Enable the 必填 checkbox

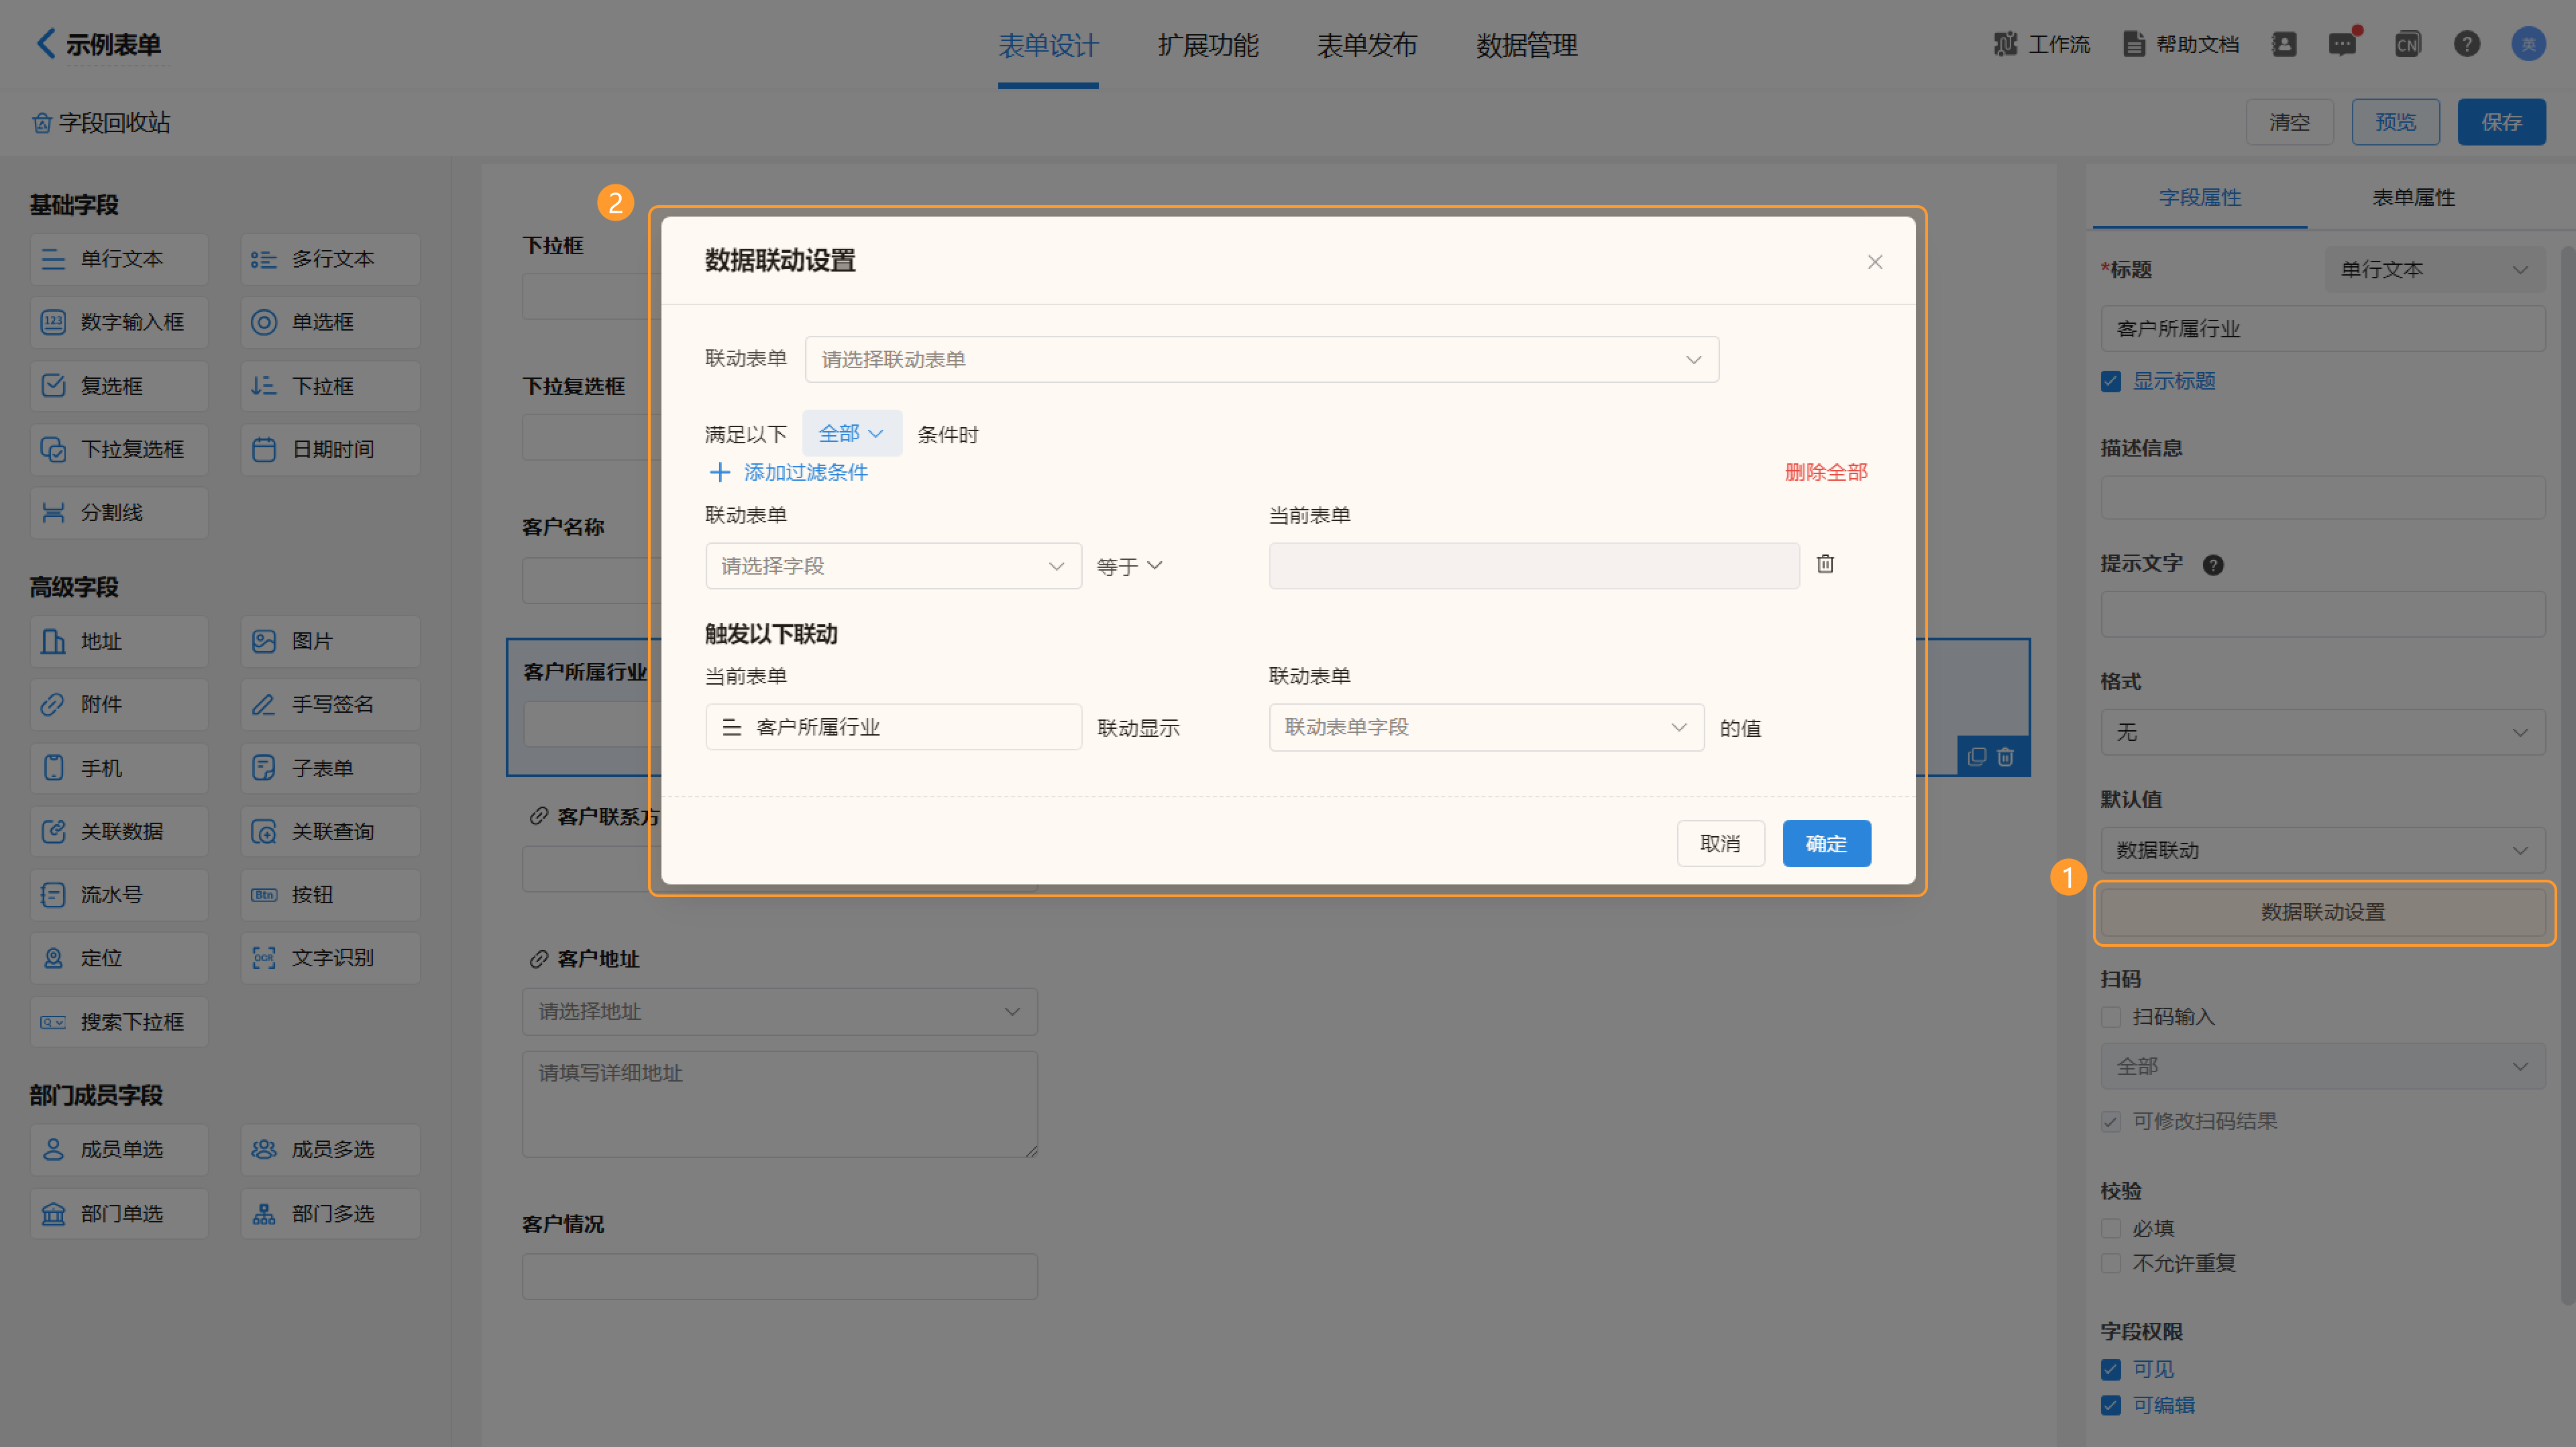tap(2111, 1228)
